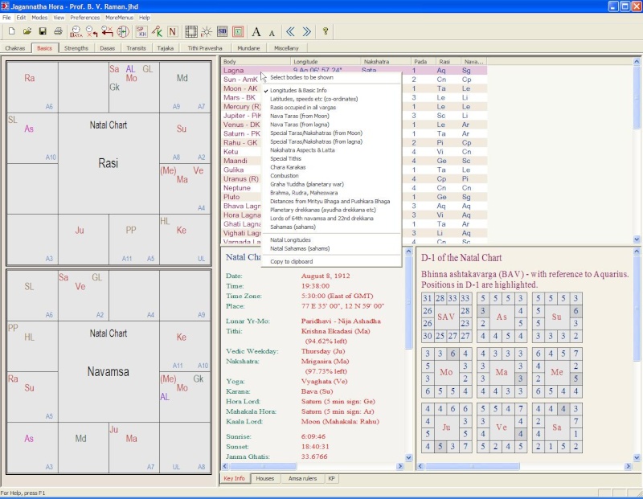Viewport: 643px width, 499px height.
Task: Select Rasis occupied in all vargas
Action: coord(303,108)
